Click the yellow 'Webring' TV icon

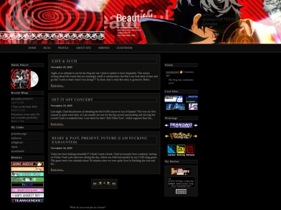[181, 150]
